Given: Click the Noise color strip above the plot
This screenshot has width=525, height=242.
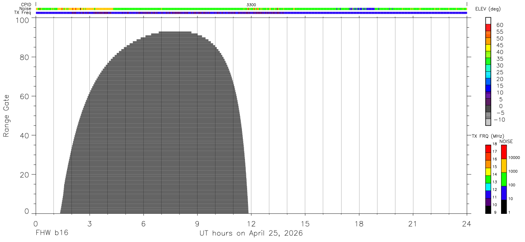Looking at the screenshot, I should [x=251, y=9].
